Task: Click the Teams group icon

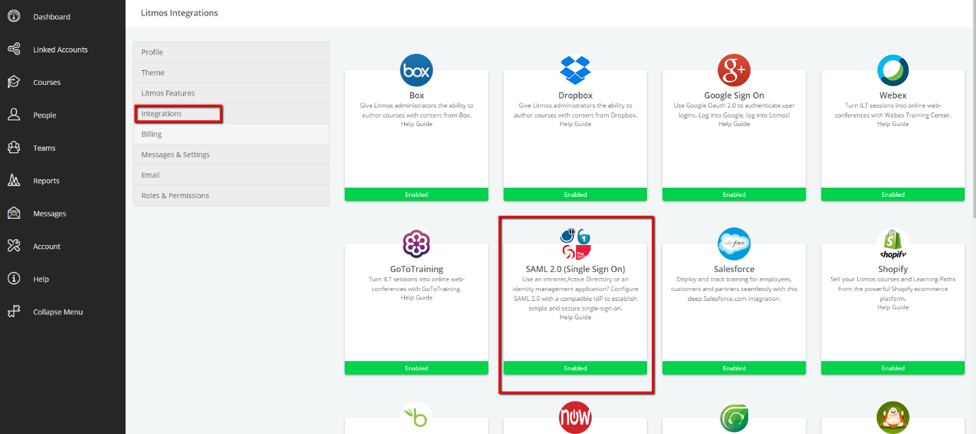Action: (x=13, y=148)
